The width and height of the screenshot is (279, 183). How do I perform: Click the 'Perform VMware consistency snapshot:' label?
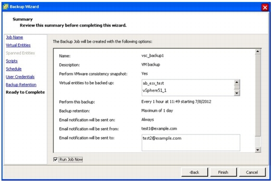click(x=93, y=74)
